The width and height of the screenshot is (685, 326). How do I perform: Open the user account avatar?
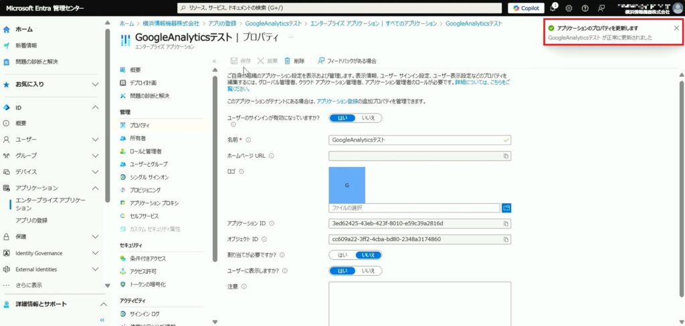pos(677,8)
